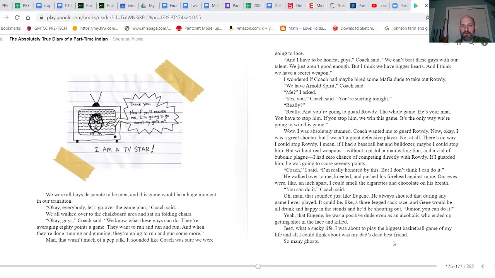Click the line "Me?" I asked.
495x278 pixels.
click(x=300, y=92)
